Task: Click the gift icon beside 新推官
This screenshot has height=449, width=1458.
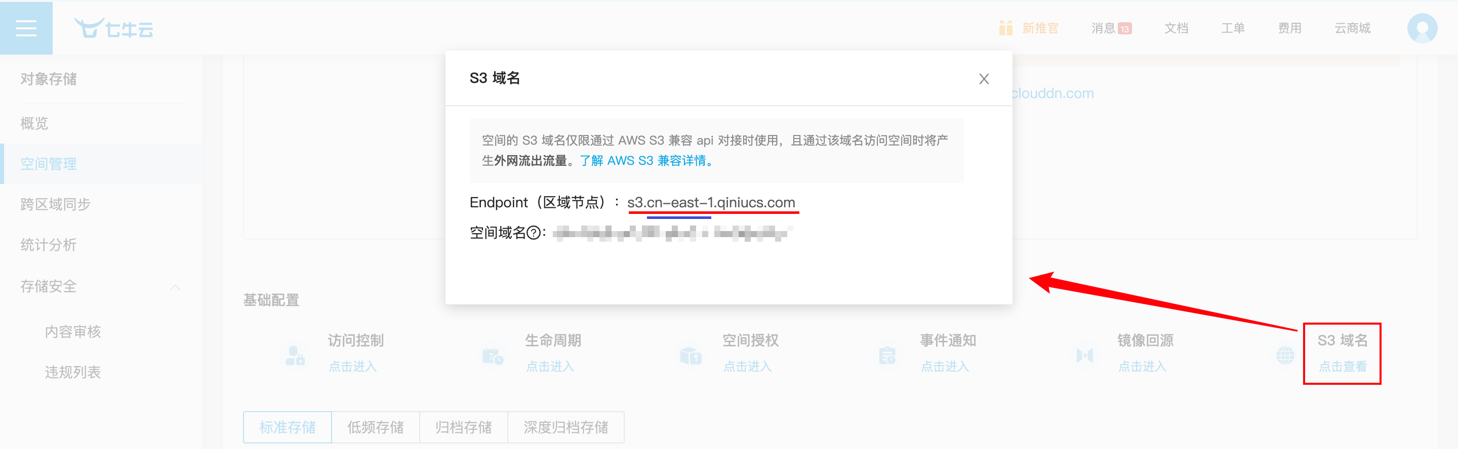Action: 1005,28
